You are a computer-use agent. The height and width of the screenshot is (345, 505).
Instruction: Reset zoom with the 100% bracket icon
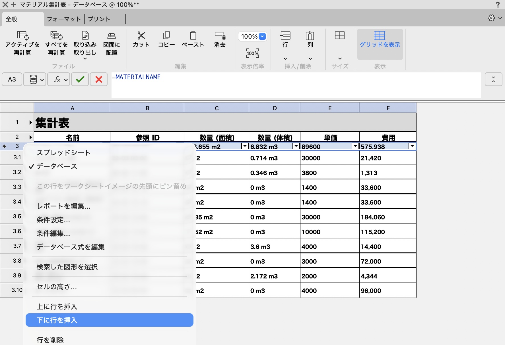253,53
